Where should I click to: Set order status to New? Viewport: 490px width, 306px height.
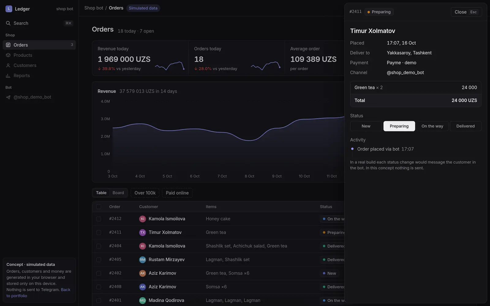point(366,126)
